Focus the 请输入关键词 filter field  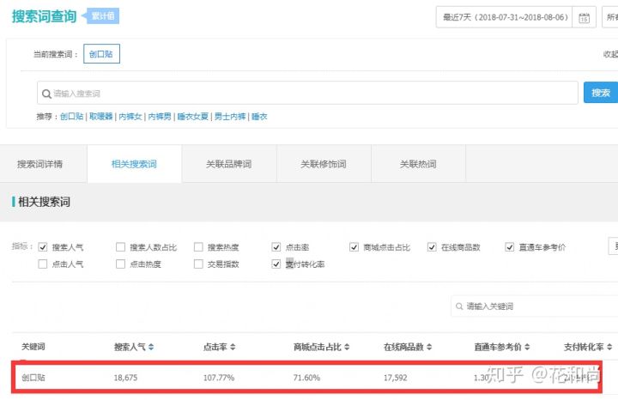point(532,306)
